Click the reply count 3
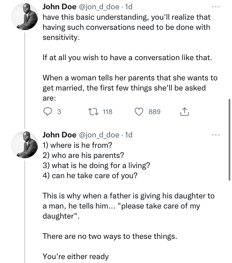 tap(59, 112)
